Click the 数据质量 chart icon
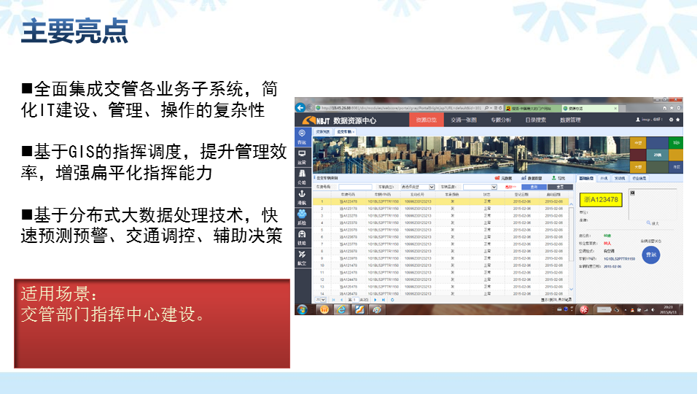 pyautogui.click(x=524, y=178)
